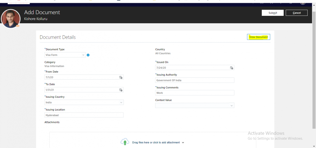Screen dimensions: 316x148
Task: Click the 'Kishore Kolluru' name text
Action: pyautogui.click(x=36, y=19)
